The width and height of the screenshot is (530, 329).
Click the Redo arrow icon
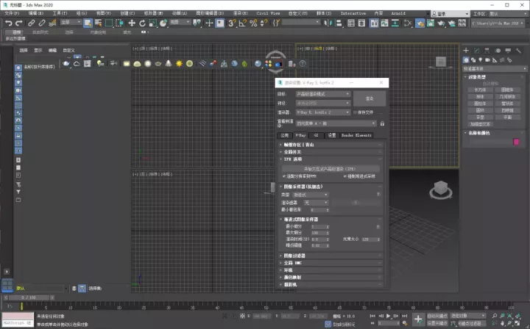pyautogui.click(x=20, y=23)
